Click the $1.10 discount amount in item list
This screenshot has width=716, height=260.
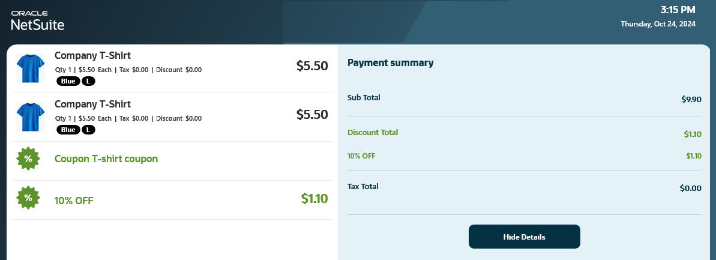click(x=314, y=199)
